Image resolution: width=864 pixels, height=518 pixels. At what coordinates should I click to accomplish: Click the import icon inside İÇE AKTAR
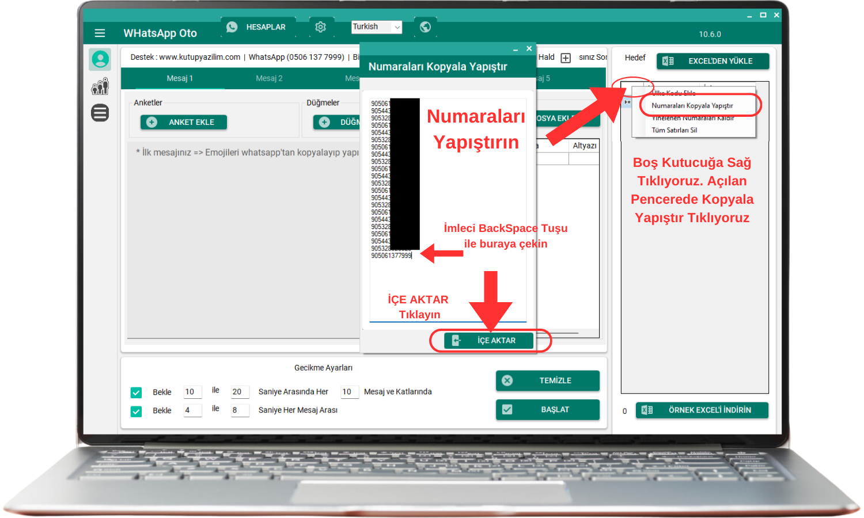coord(456,340)
